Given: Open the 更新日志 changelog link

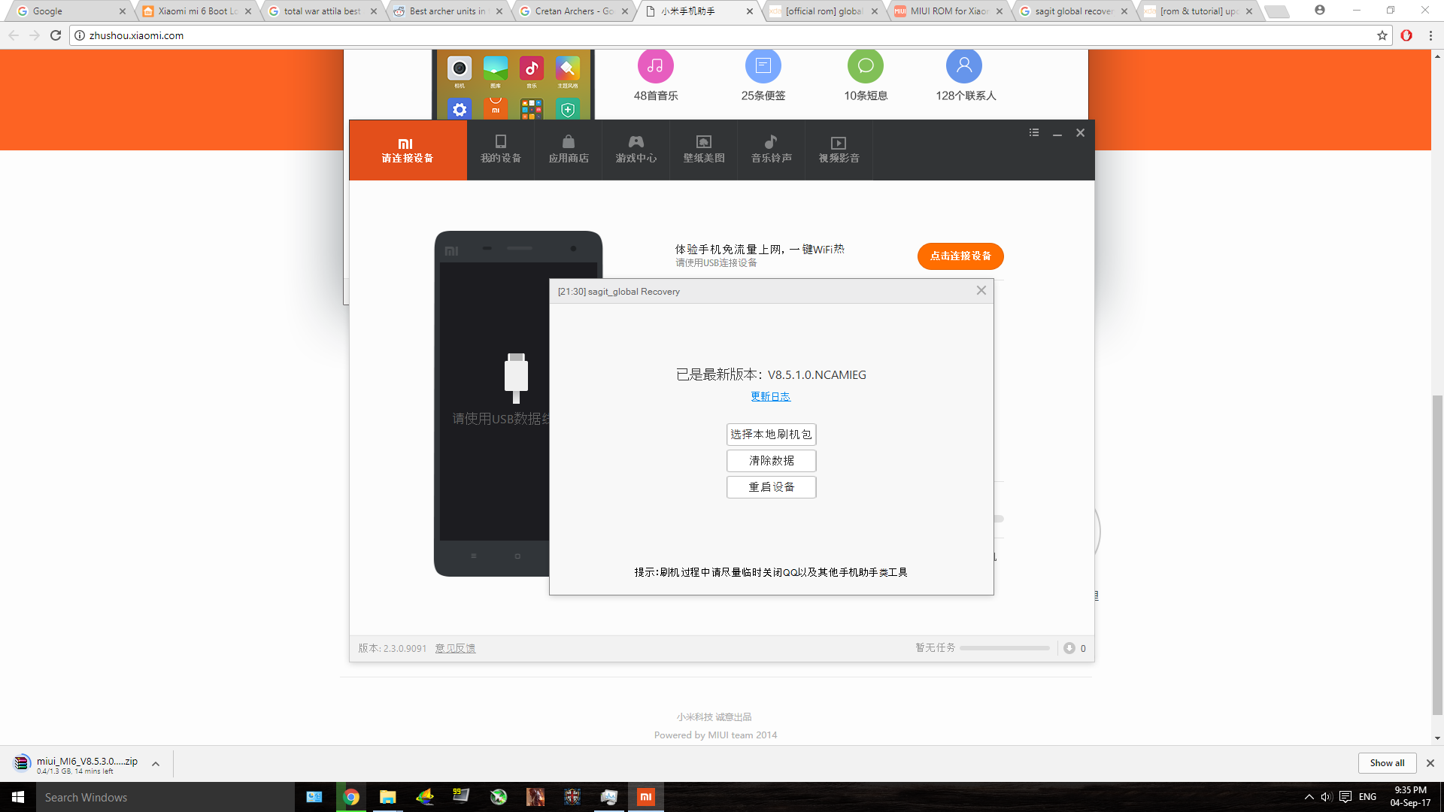Looking at the screenshot, I should [x=771, y=397].
